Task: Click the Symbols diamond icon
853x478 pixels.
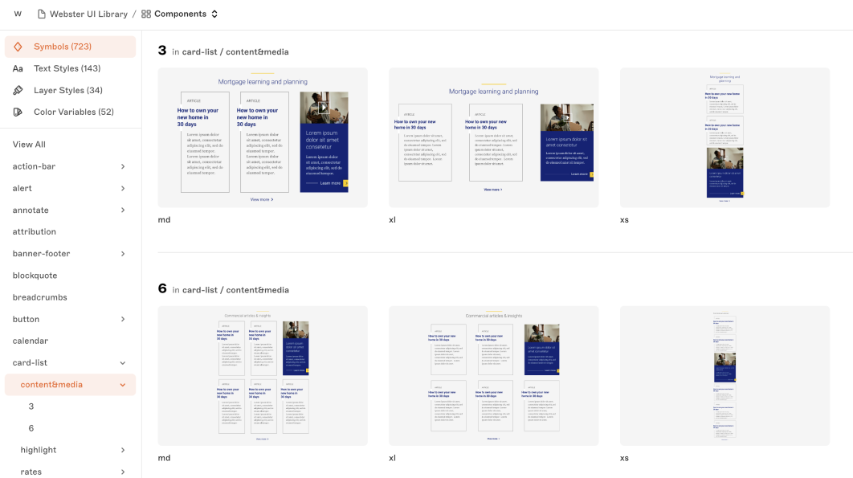Action: click(18, 47)
